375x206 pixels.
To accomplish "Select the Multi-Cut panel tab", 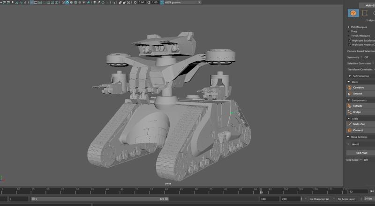I will click(367, 6).
